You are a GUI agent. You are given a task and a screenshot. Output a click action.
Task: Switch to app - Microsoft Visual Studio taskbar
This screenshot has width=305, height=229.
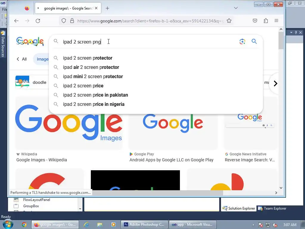point(193,225)
